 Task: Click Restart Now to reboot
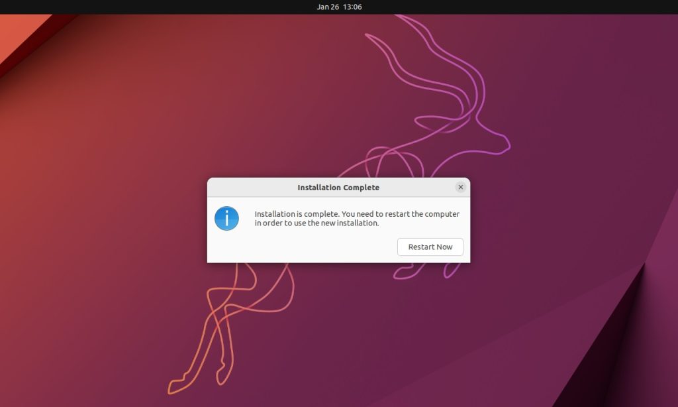(x=430, y=247)
